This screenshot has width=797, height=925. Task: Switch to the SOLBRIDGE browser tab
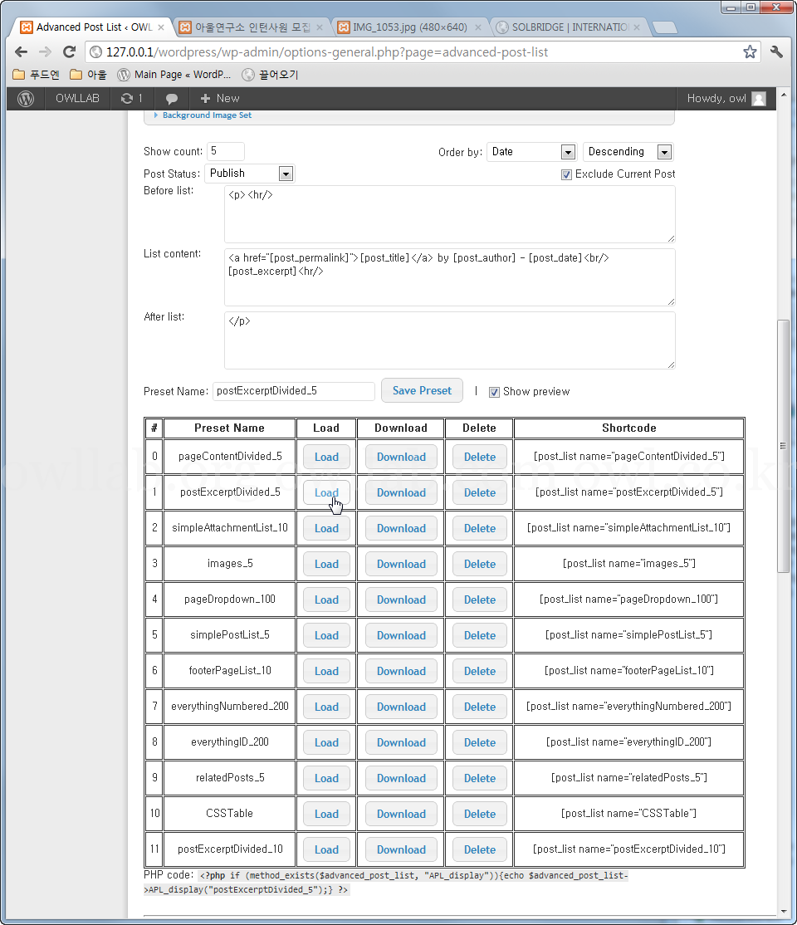coord(569,27)
